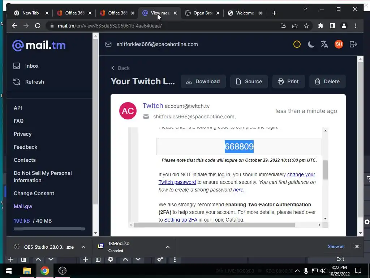
Task: Open the FAQ page link
Action: pyautogui.click(x=19, y=121)
